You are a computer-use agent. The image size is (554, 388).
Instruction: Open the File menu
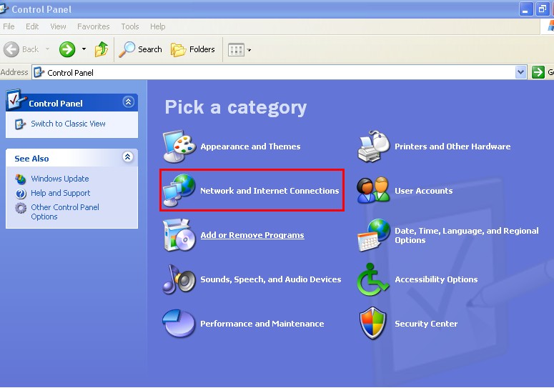point(9,26)
